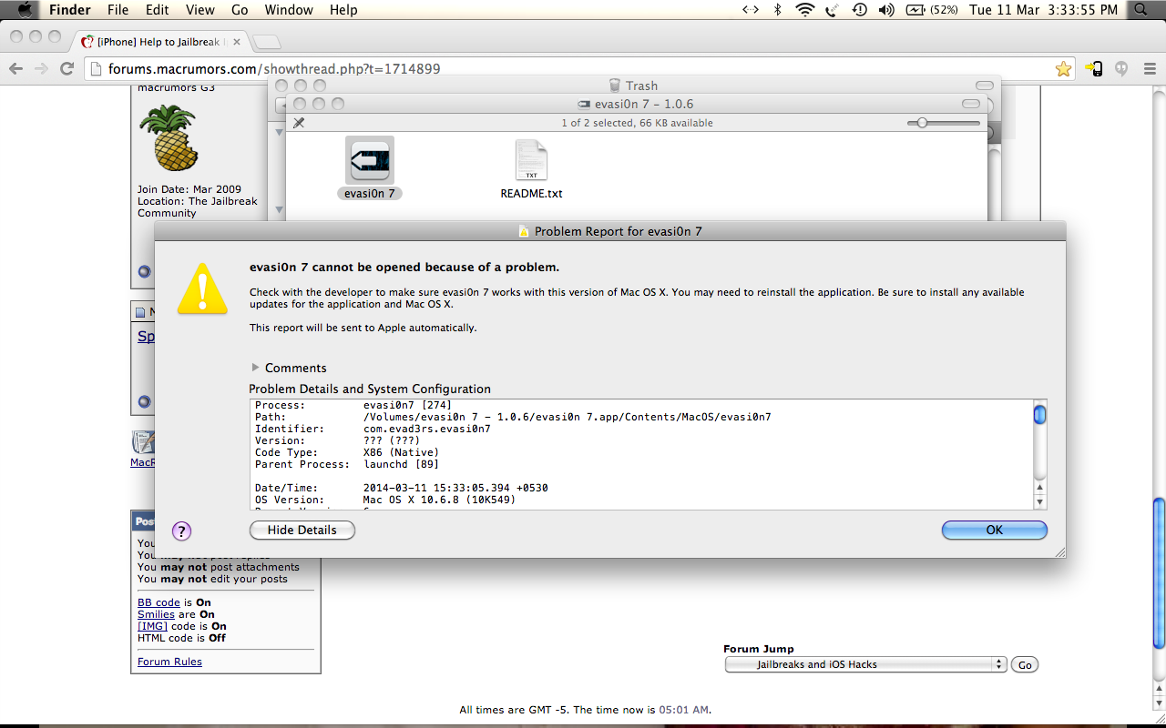This screenshot has width=1166, height=728.
Task: Click the phone call menu bar icon
Action: coord(832,10)
